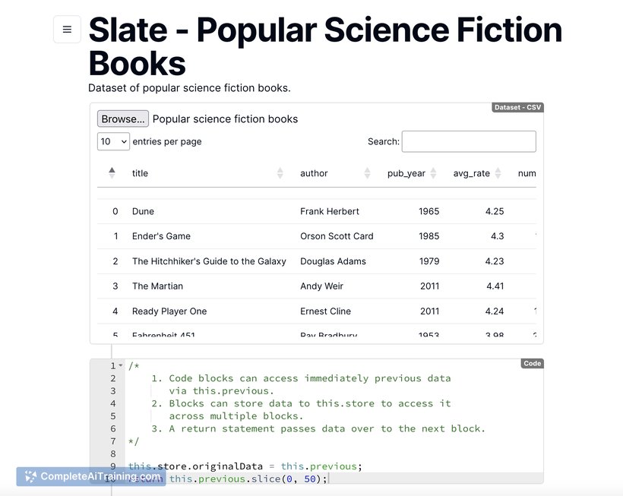Click the 4.25 avg_rate value

pos(495,211)
